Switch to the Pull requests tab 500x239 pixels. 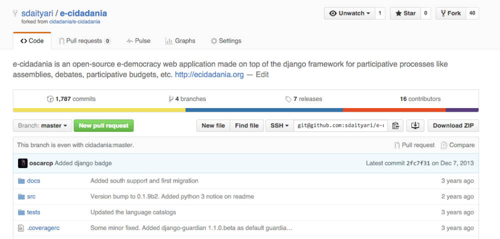tap(84, 41)
